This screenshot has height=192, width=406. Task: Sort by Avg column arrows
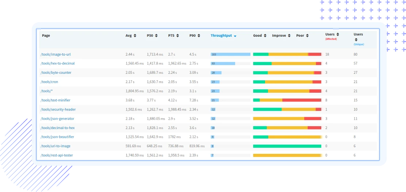click(135, 36)
